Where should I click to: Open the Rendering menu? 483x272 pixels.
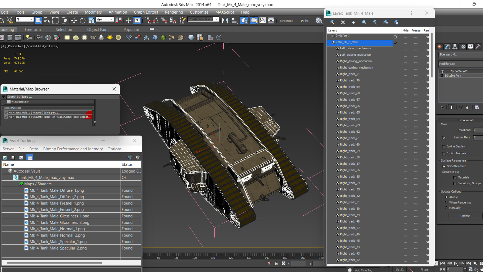[174, 12]
